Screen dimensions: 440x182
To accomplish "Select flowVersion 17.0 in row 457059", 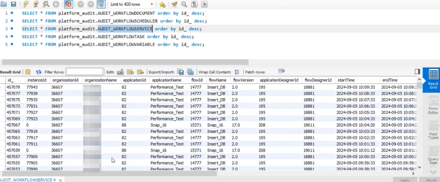I will point(243,150).
